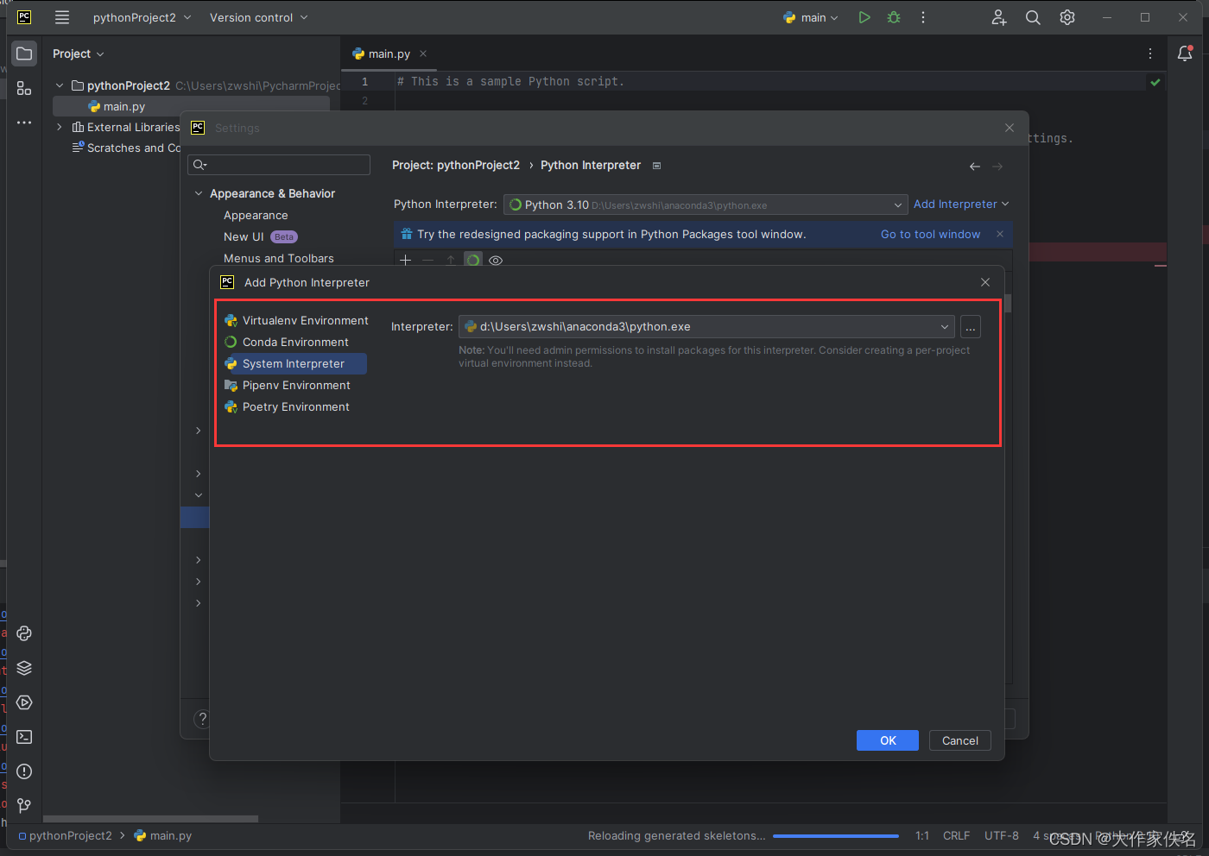The image size is (1209, 856).
Task: Close Add Python Interpreter dialog
Action: 985,282
